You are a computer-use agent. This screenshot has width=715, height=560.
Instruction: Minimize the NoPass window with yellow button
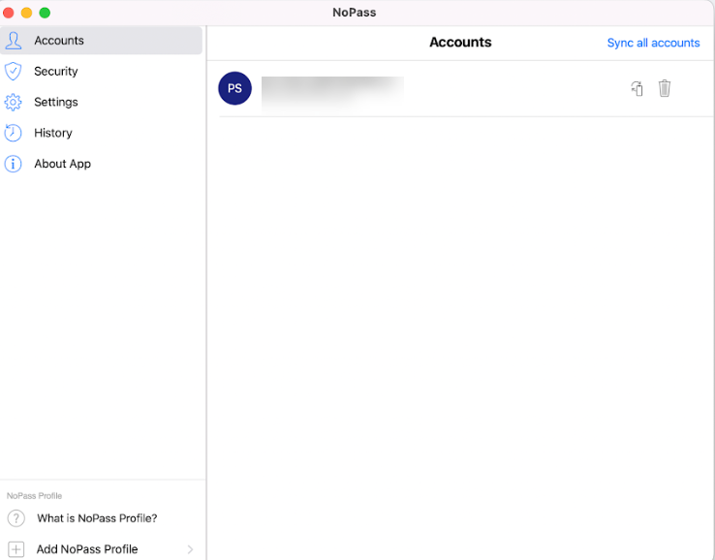pos(26,13)
